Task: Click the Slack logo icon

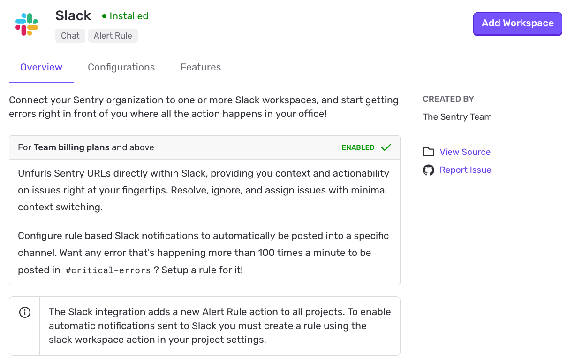Action: coord(27,24)
